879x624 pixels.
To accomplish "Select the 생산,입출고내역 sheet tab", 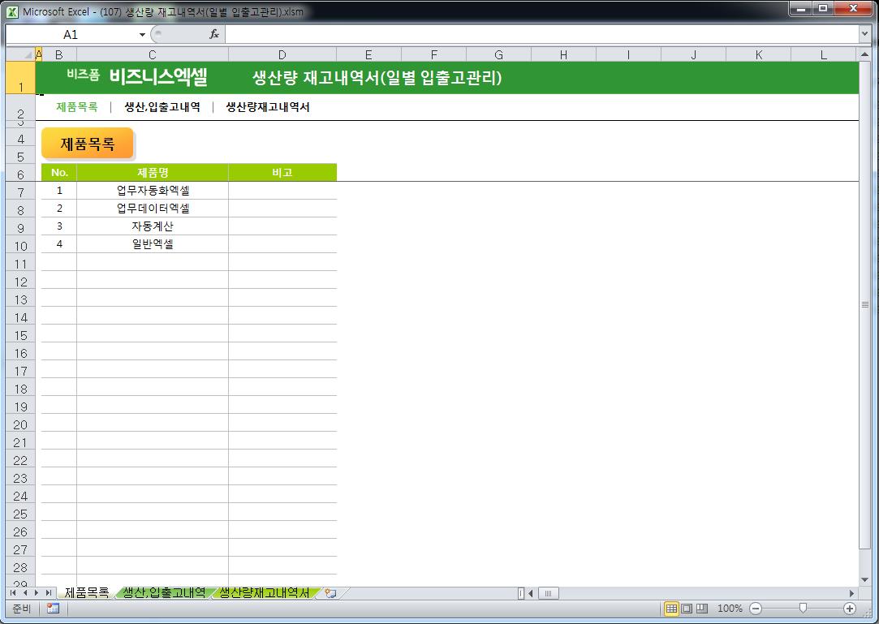I will click(x=164, y=592).
